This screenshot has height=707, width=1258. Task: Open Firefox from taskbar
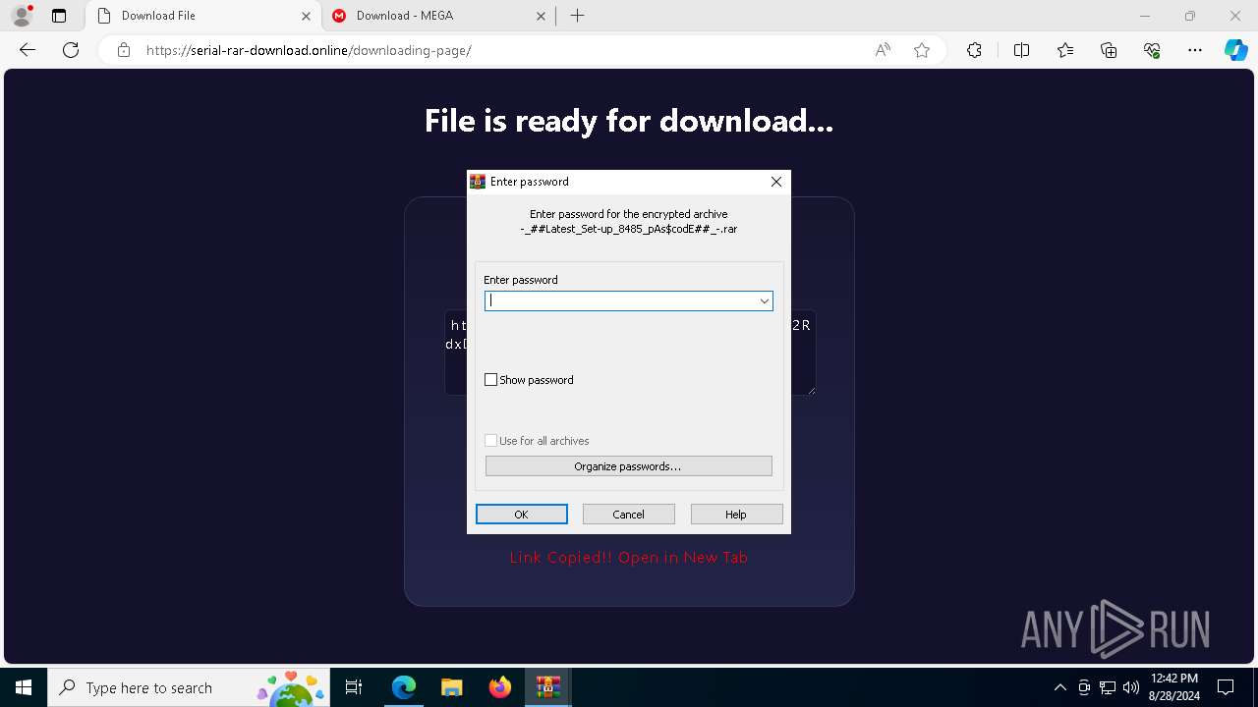pos(500,687)
